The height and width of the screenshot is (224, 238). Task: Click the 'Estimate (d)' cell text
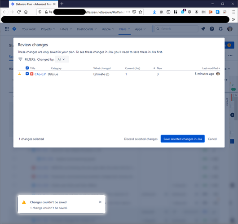pyautogui.click(x=101, y=74)
